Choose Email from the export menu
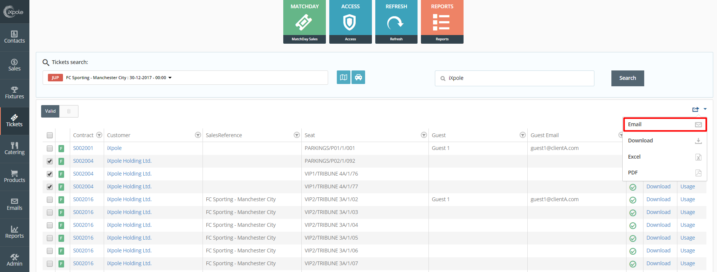The width and height of the screenshot is (717, 272). (x=665, y=124)
